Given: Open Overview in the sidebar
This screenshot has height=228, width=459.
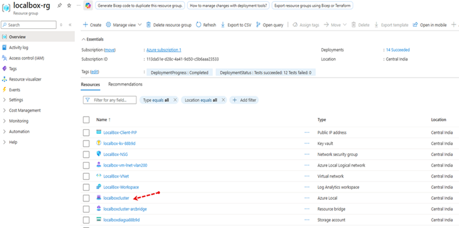Looking at the screenshot, I should 17,37.
